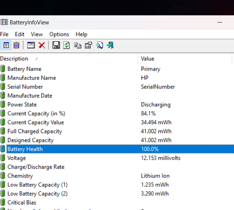234x210 pixels.
Task: Click the red X delete toolbar icon
Action: click(x=42, y=45)
